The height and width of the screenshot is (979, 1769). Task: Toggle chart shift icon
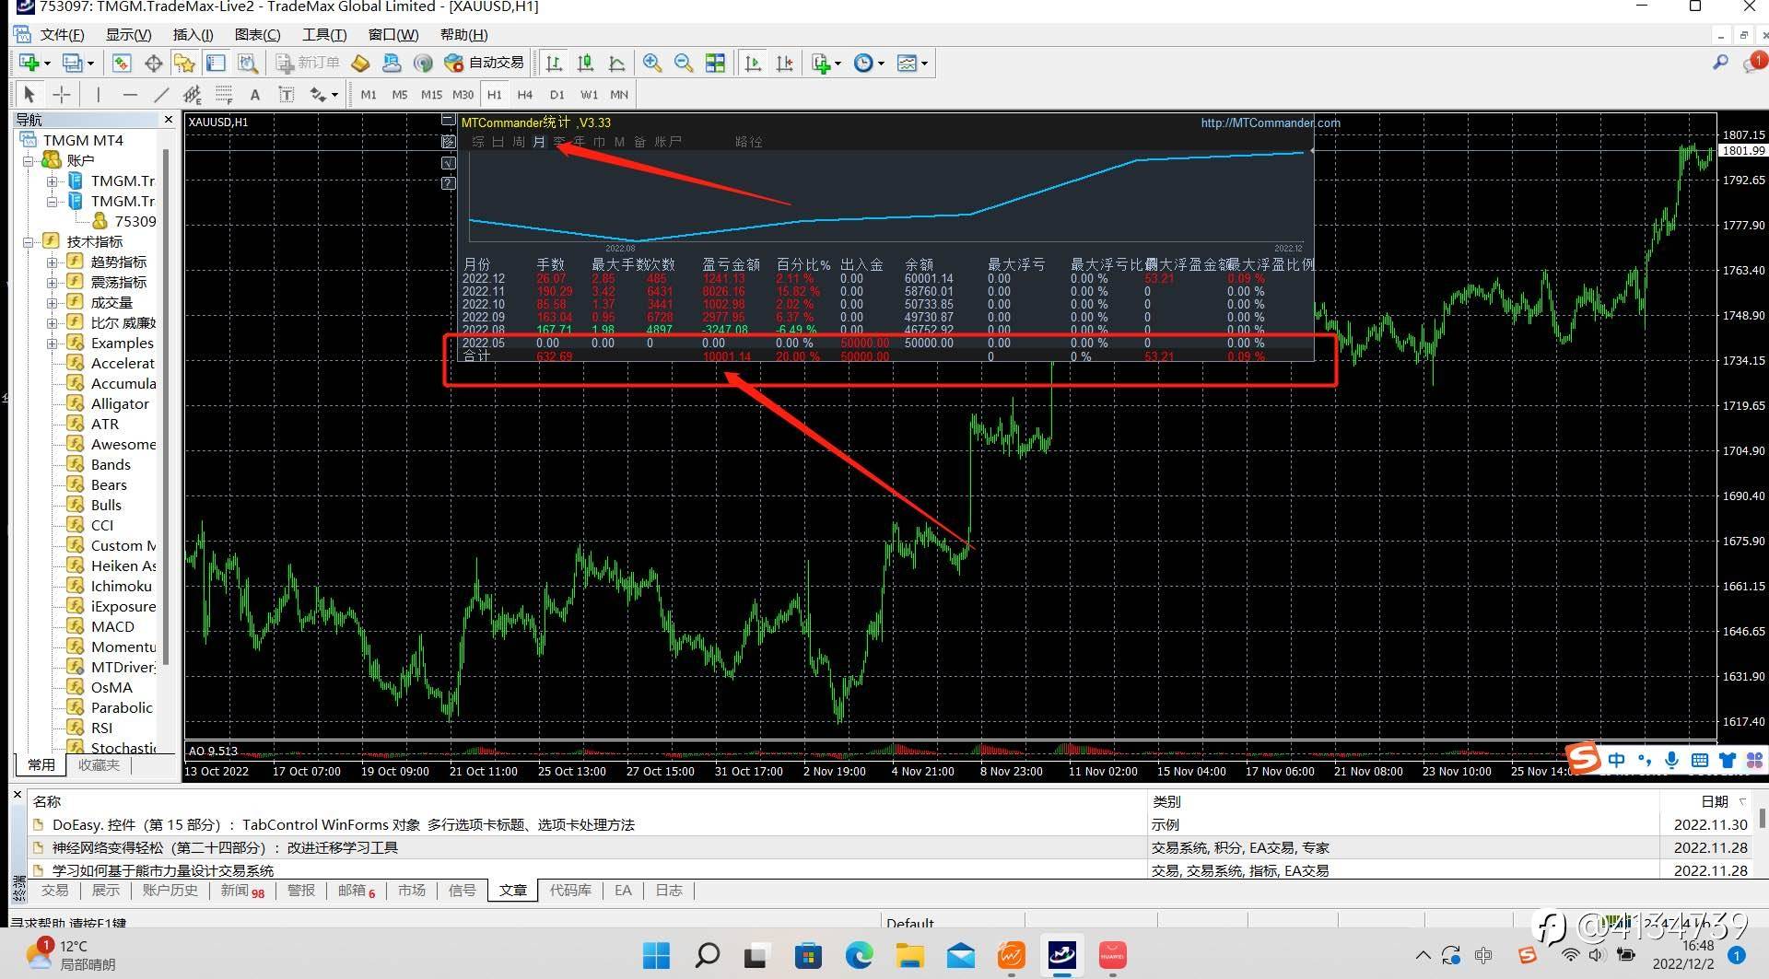pos(785,63)
